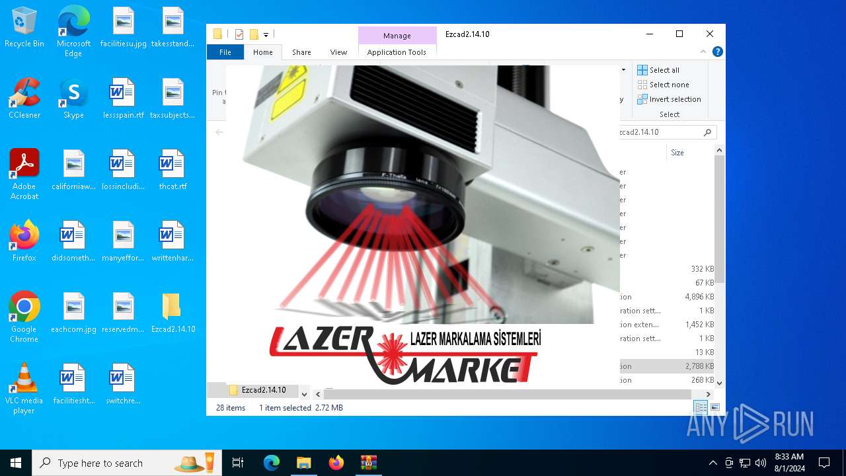Open the VLC media player desktop shortcut
This screenshot has height=476, width=846.
pos(24,389)
